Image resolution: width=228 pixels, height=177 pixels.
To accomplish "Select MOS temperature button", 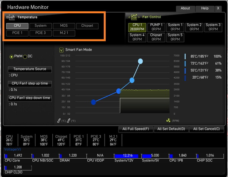I will 64,26.
